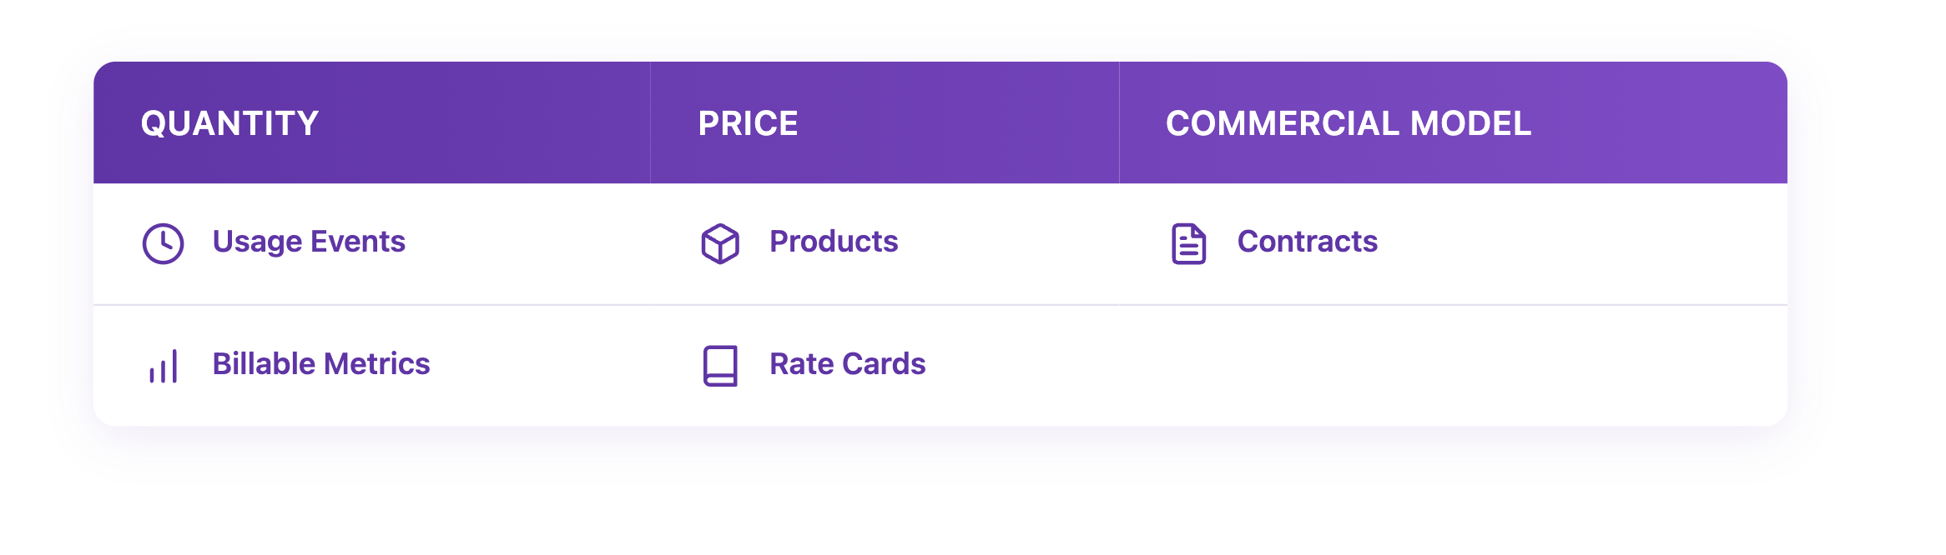This screenshot has height=555, width=1946.
Task: Select the COMMERCIAL MODEL column header
Action: point(1348,123)
